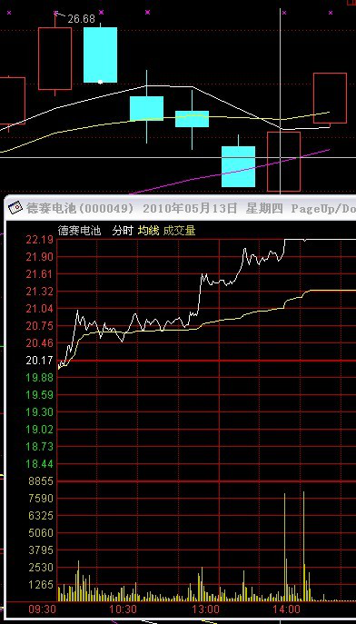Select the large cyan candle beside 26.68
This screenshot has width=356, height=624.
click(100, 54)
